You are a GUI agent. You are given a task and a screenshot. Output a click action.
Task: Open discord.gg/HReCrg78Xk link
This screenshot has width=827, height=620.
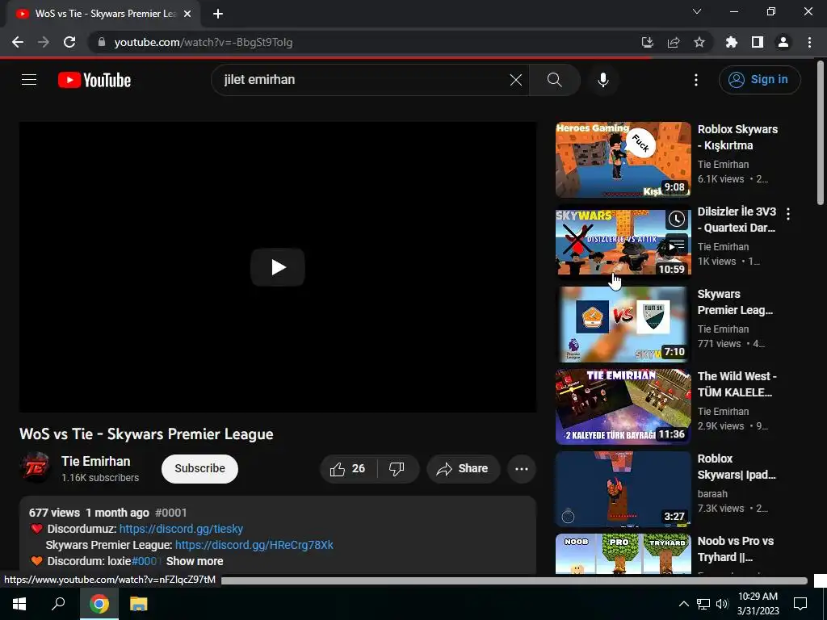254,545
